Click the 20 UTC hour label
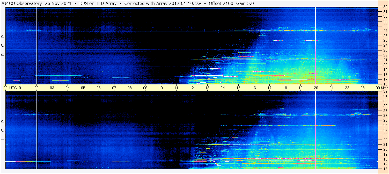Image resolution: width=389 pixels, height=174 pixels. click(316, 88)
